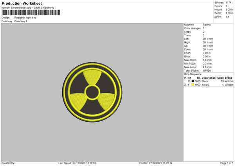Click the 'Yellow' description in row 2
235x166 pixels.
[205, 85]
